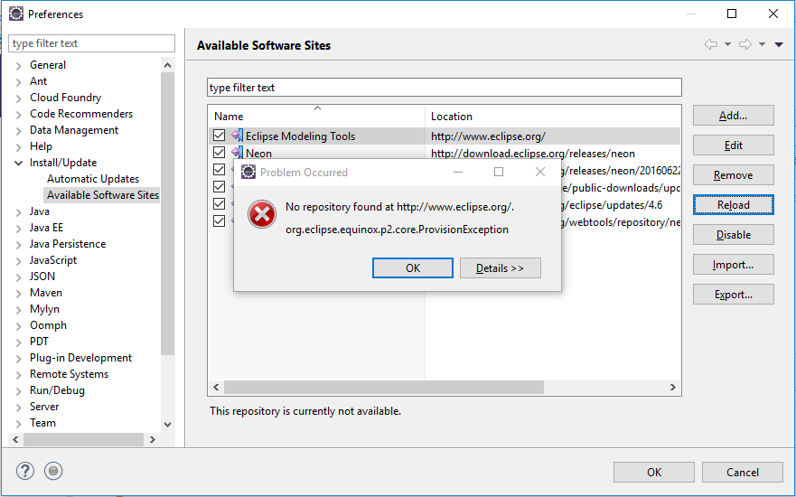Click the Export... button
This screenshot has width=796, height=497.
coord(733,295)
